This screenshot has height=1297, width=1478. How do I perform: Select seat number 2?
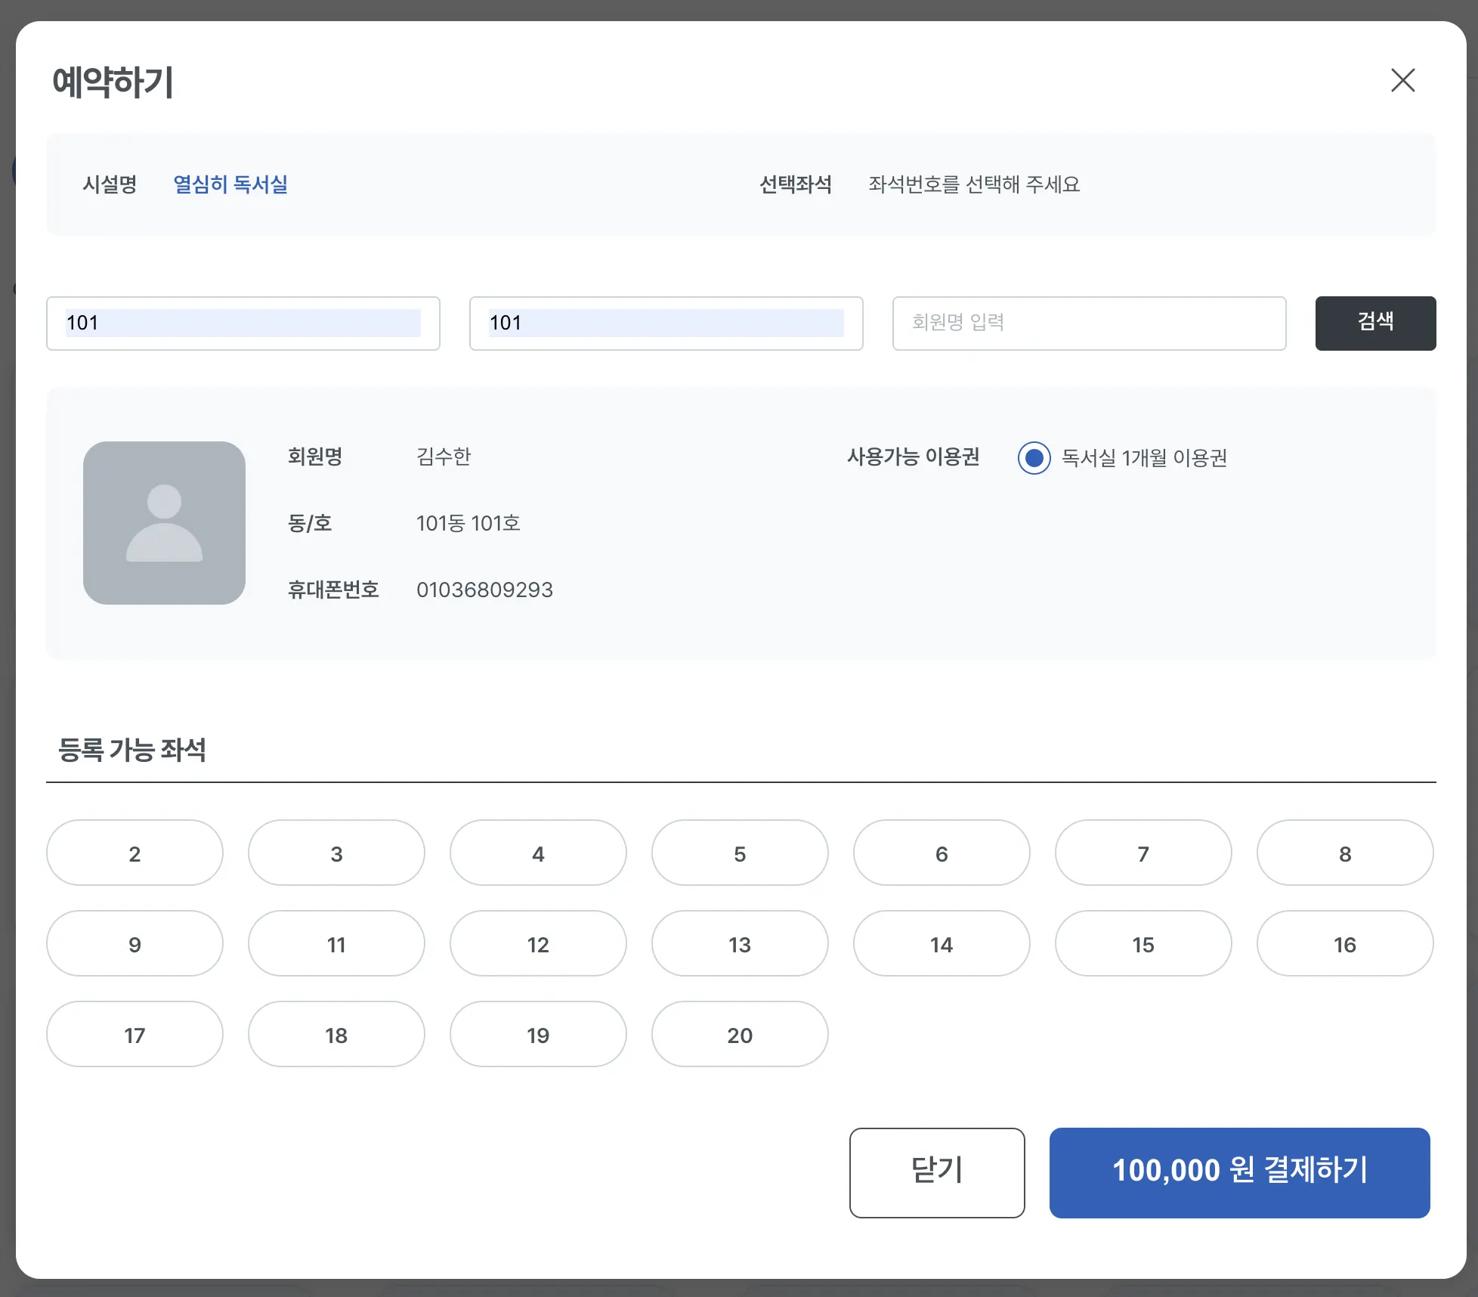(135, 853)
